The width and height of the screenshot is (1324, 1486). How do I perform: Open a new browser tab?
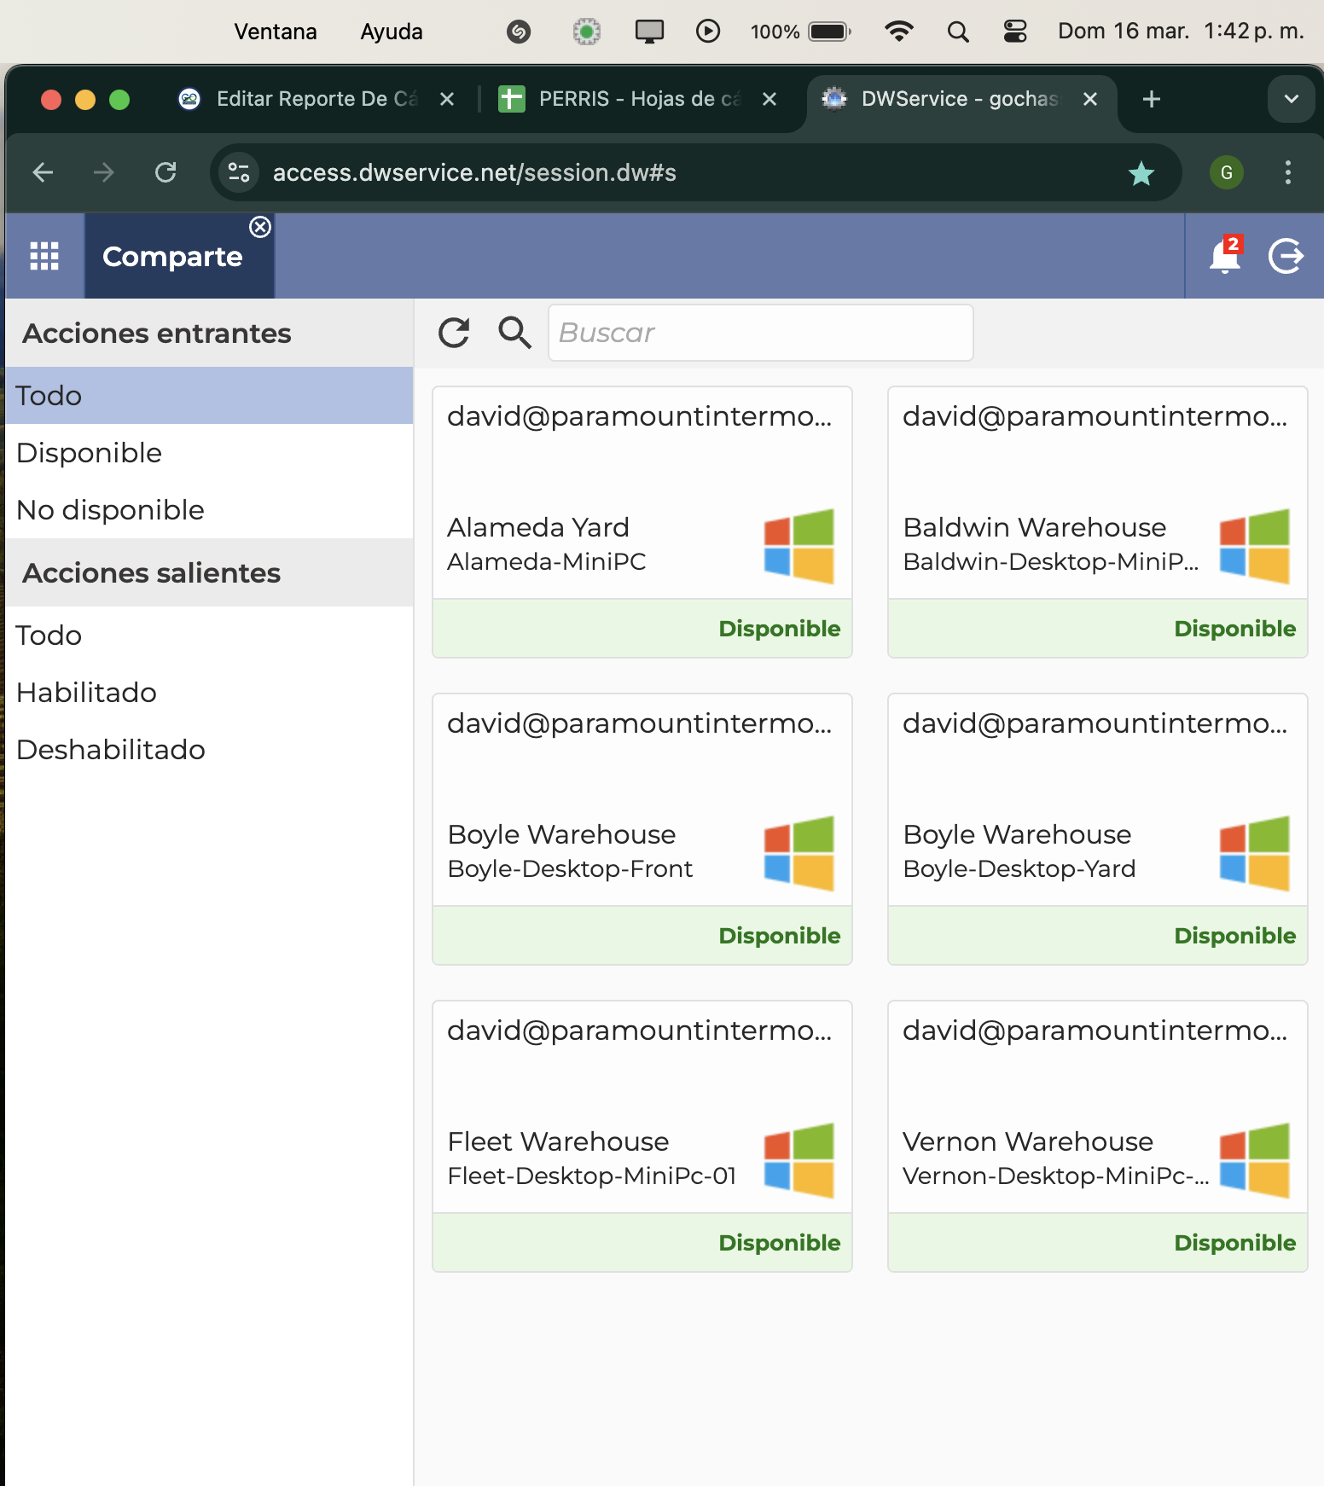point(1152,99)
